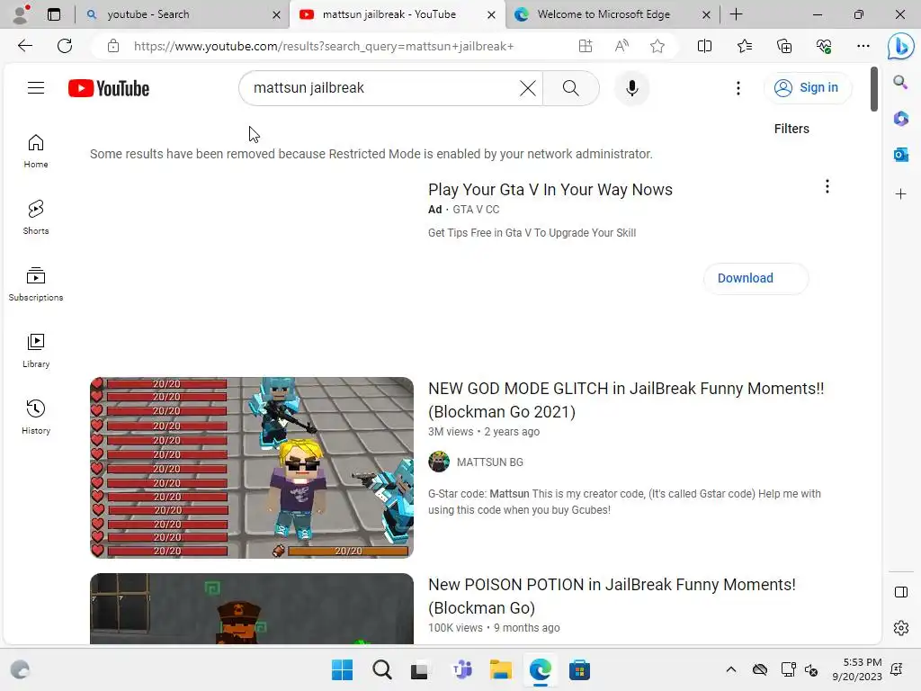This screenshot has height=691, width=921.
Task: Open the Filters option
Action: coord(791,129)
